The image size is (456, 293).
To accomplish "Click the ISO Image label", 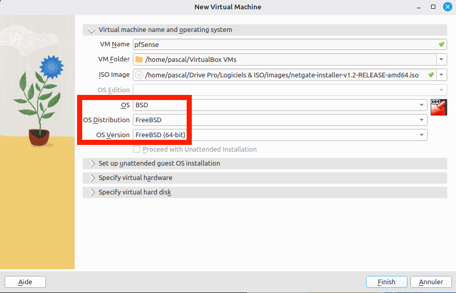I will (114, 75).
